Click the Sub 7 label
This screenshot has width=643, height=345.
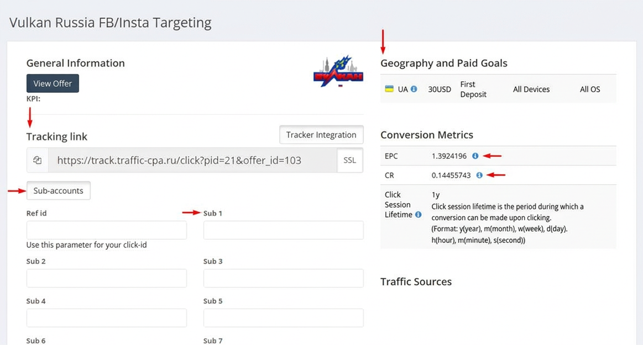[213, 341]
